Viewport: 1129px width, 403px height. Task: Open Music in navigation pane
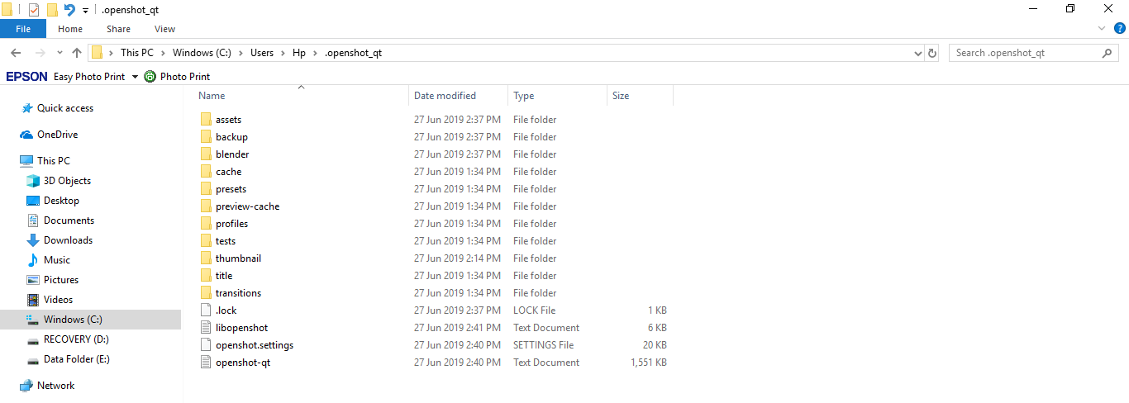[x=56, y=260]
